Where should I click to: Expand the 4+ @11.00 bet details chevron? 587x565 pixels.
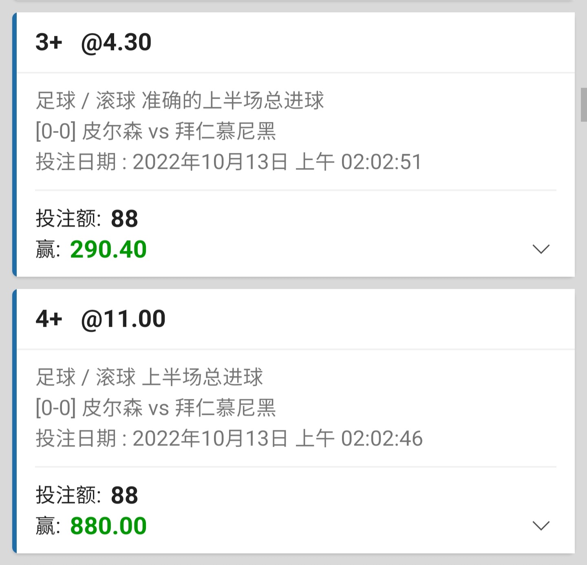pos(541,525)
